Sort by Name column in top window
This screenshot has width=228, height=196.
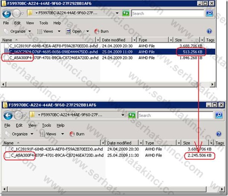49,40
